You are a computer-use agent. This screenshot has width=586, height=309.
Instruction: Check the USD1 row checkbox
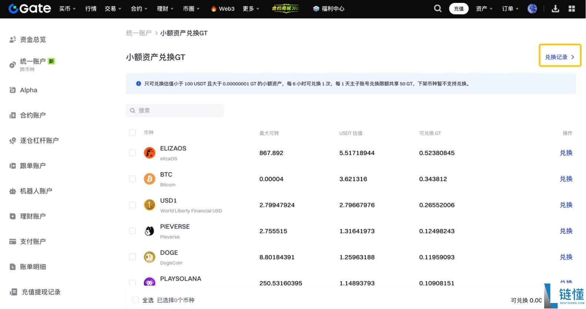point(132,205)
